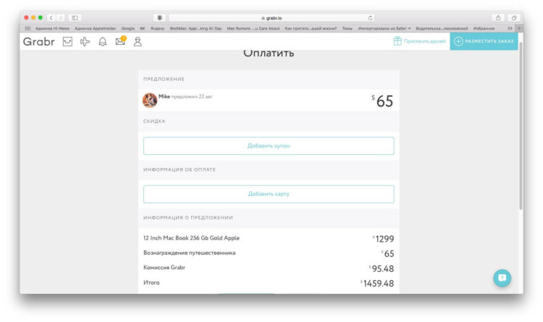Screen dimensions: 543x322
Task: Click Разместить заказ button
Action: pyautogui.click(x=484, y=41)
